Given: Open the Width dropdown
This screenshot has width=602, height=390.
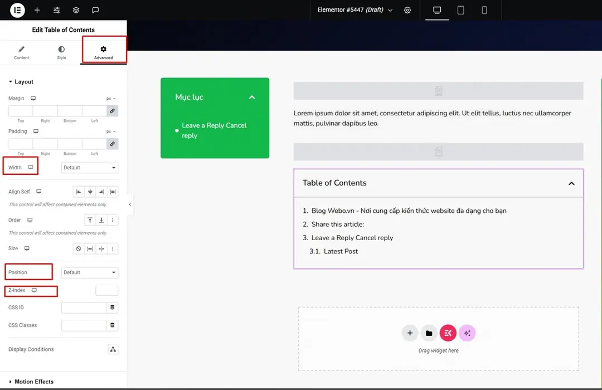Looking at the screenshot, I should (89, 167).
